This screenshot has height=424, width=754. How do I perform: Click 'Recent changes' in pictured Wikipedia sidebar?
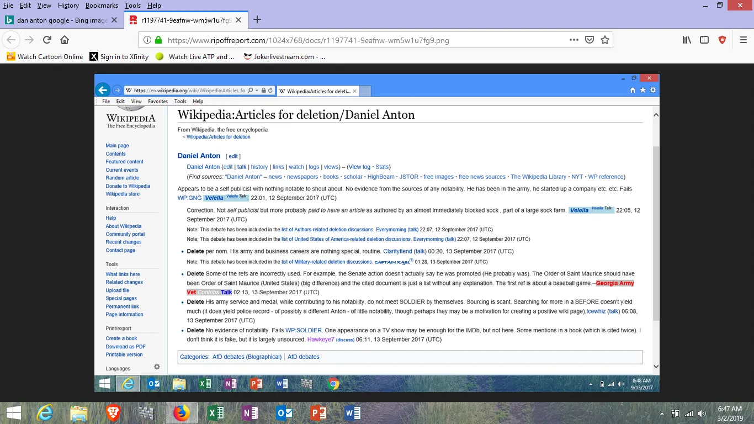pos(124,242)
